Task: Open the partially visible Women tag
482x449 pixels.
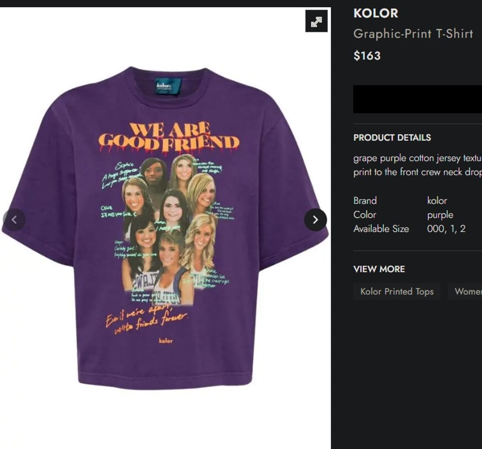Action: click(x=465, y=291)
